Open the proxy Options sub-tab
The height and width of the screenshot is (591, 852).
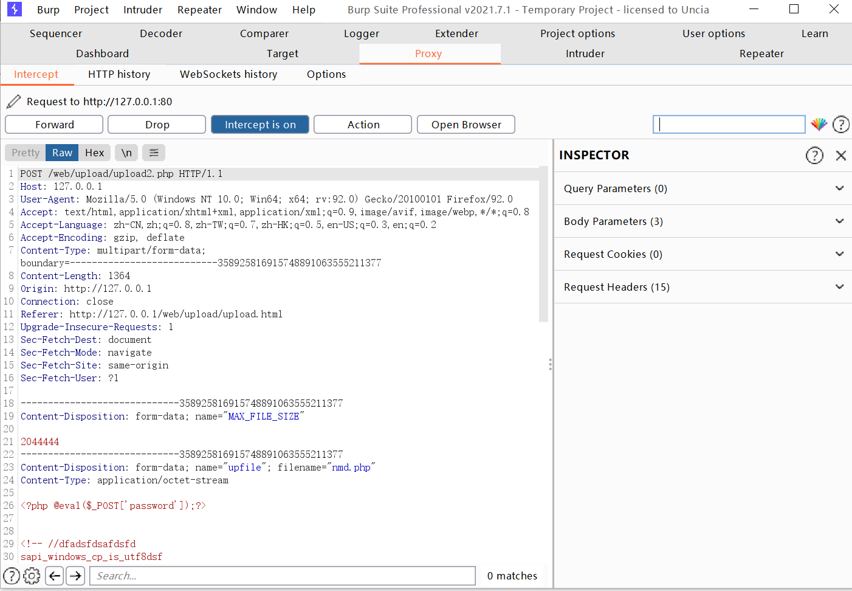point(326,74)
